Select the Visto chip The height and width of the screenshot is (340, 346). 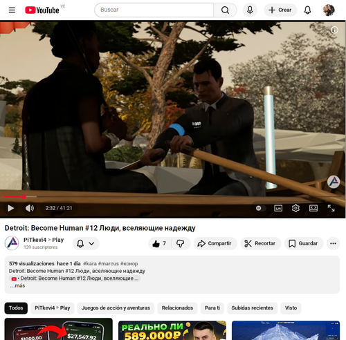point(291,308)
